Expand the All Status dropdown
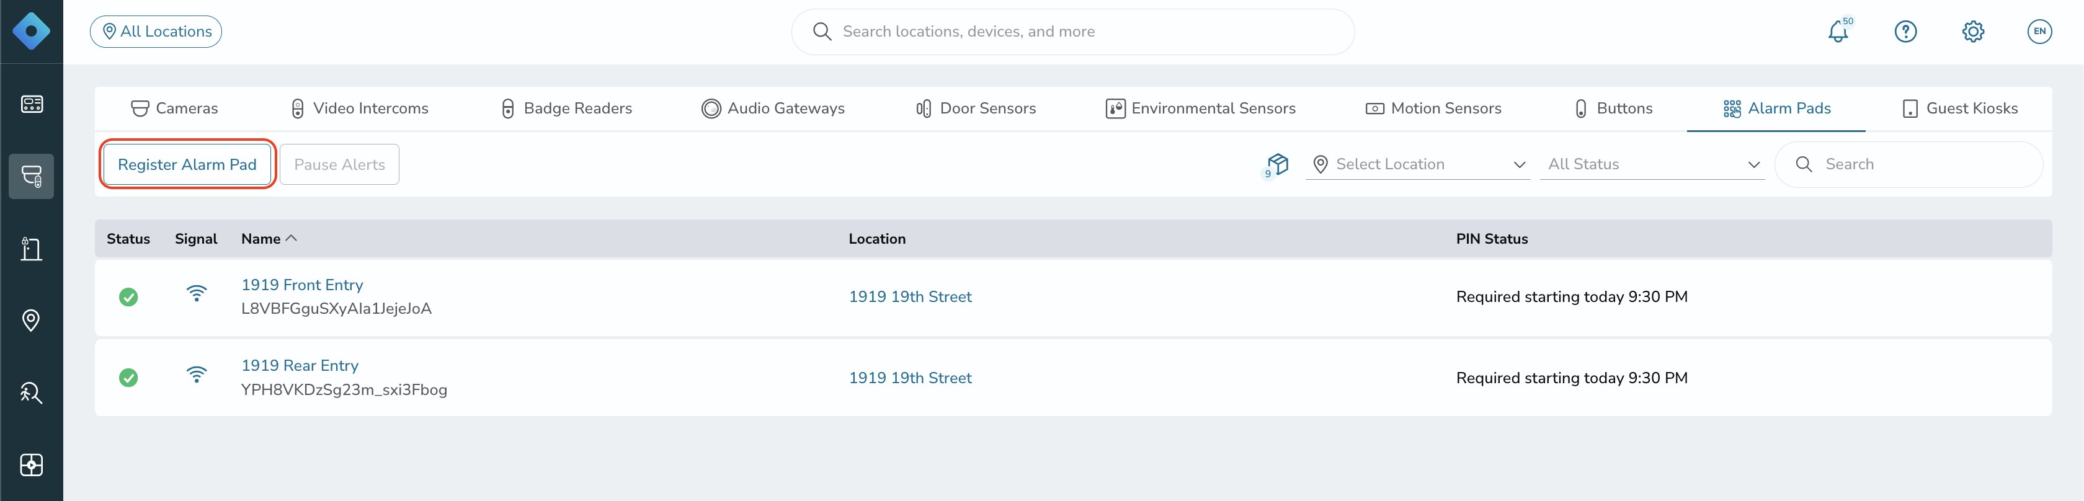This screenshot has width=2084, height=501. click(1652, 164)
